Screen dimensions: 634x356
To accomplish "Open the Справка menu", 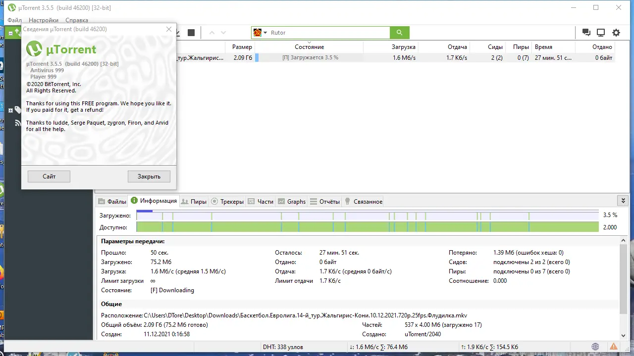I will [76, 20].
